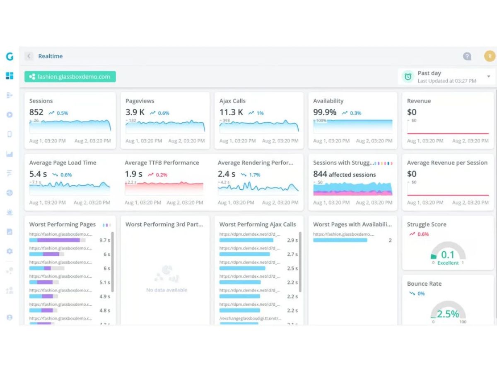The image size is (497, 372).
Task: Open the fashion.glassboxdemo URL in Worst Pages with Availability
Action: [x=343, y=234]
